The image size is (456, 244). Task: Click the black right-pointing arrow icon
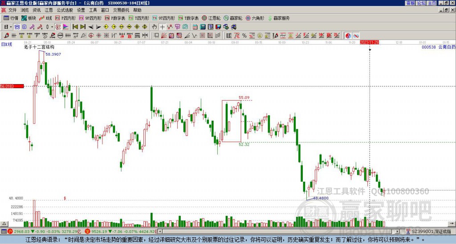98,27
